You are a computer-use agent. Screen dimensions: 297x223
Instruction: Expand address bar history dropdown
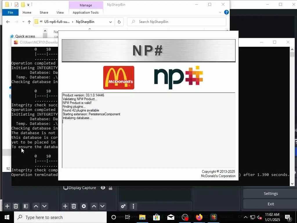click(111, 22)
